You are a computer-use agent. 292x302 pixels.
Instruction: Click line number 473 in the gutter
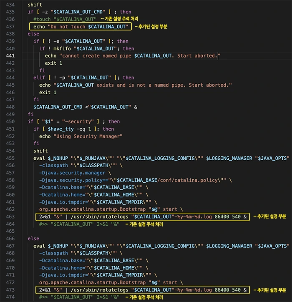[10, 290]
